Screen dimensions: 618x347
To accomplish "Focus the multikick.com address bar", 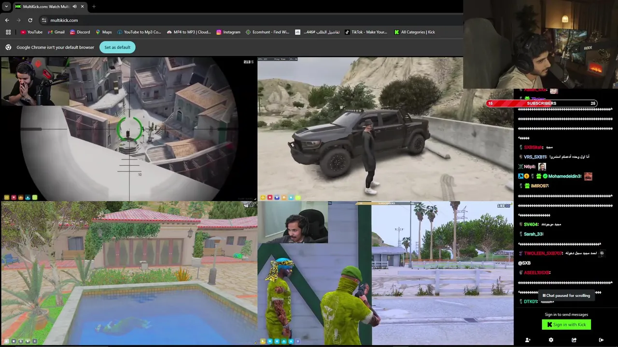I will pos(251,20).
